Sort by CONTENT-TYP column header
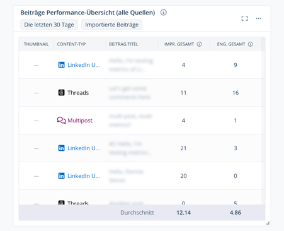Image resolution: width=284 pixels, height=231 pixels. 71,44
